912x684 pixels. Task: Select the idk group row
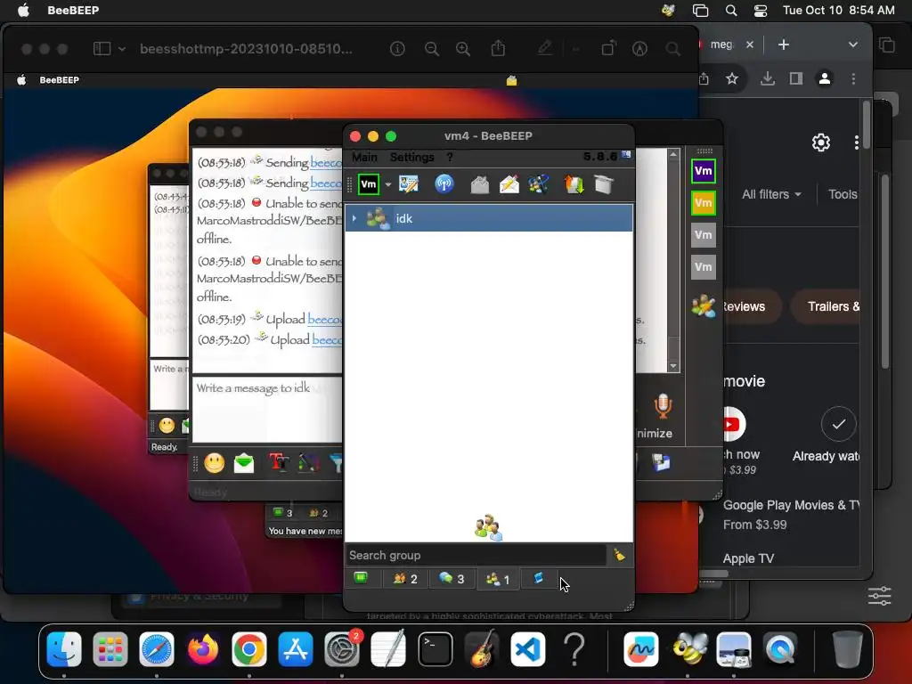tap(489, 218)
